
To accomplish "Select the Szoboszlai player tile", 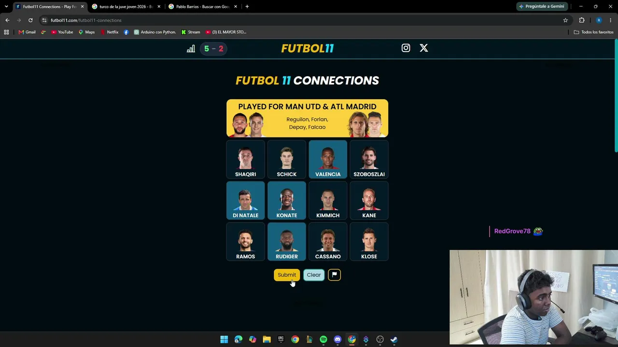I will click(369, 160).
